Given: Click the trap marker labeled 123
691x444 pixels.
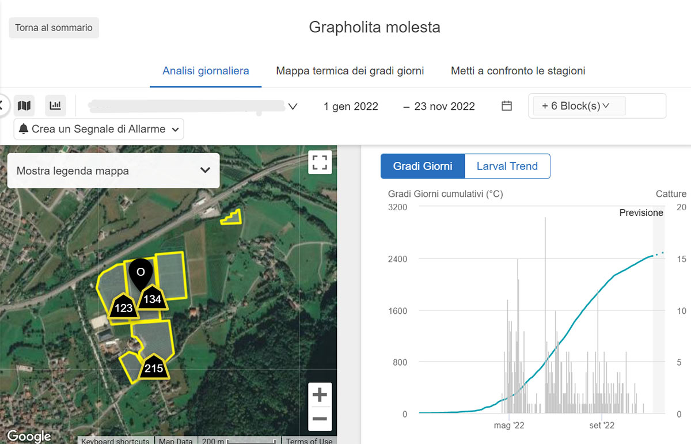Looking at the screenshot, I should tap(124, 307).
